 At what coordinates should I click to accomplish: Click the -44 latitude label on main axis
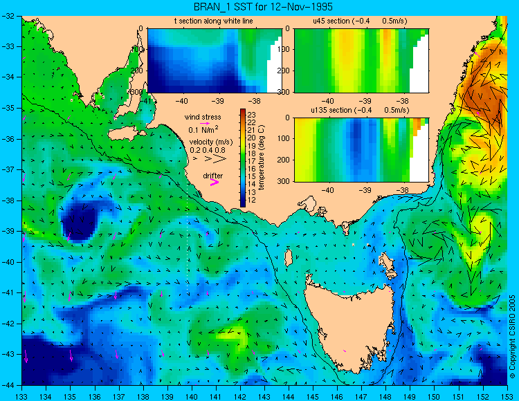[x=9, y=385]
